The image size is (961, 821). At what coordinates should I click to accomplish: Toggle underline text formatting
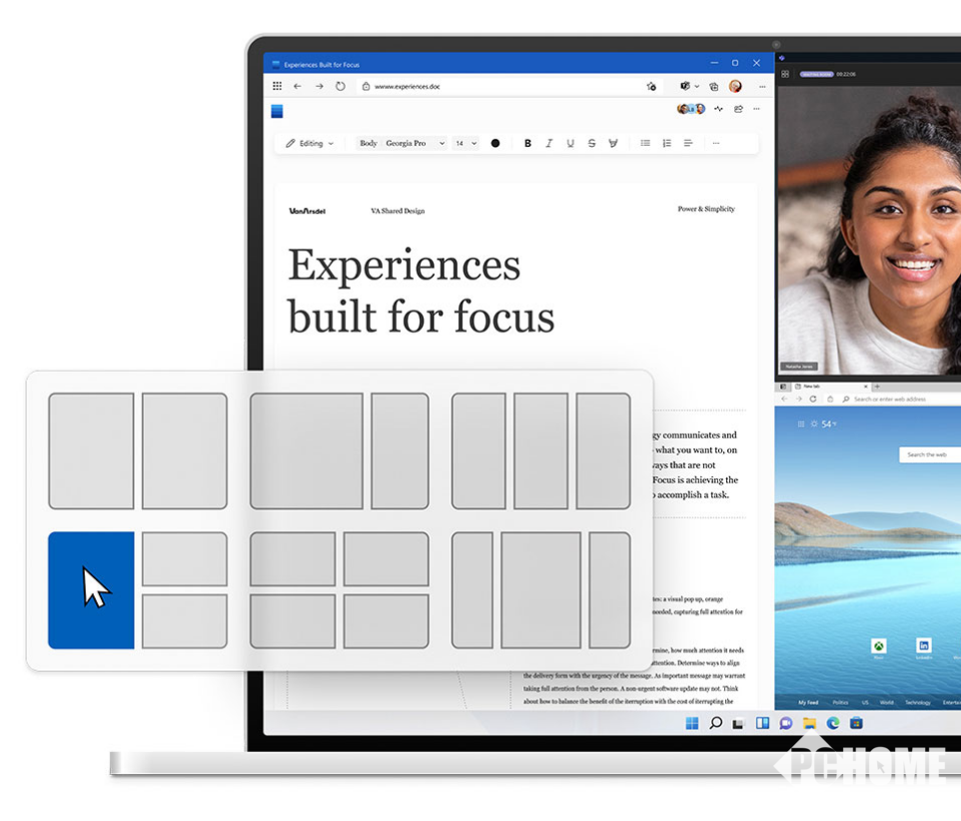[x=570, y=144]
